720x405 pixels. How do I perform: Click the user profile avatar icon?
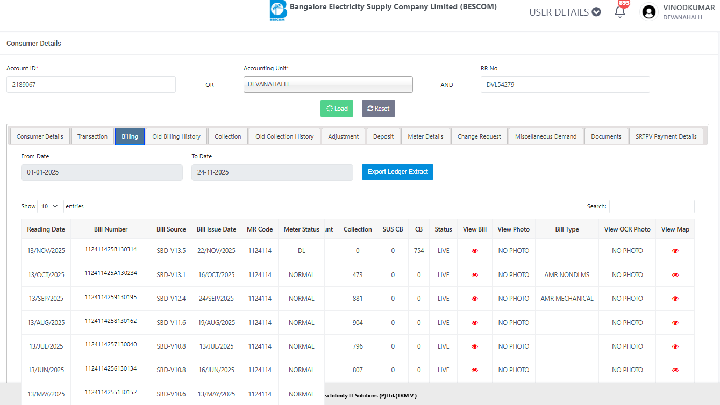click(x=650, y=12)
